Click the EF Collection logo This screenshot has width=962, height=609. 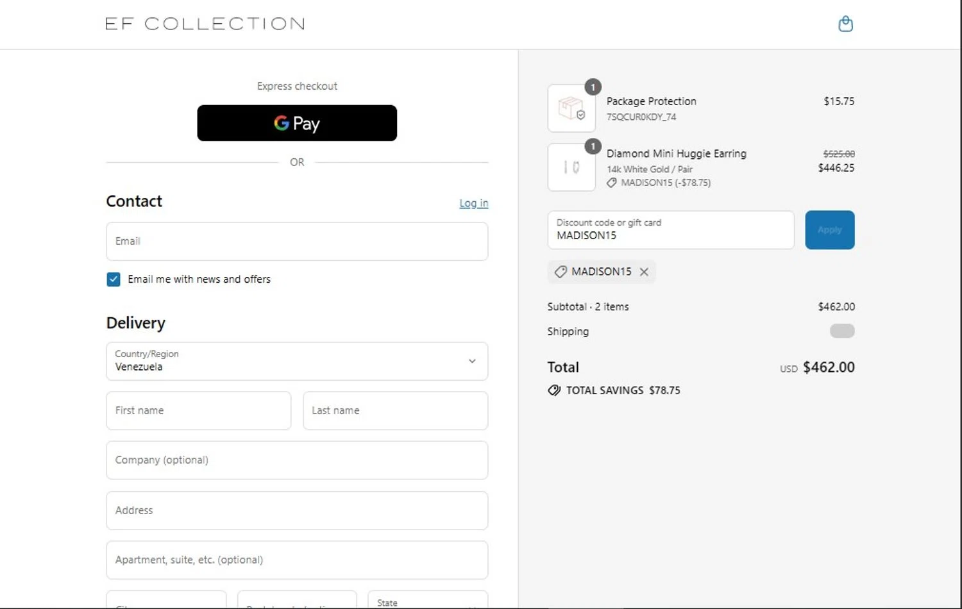pyautogui.click(x=205, y=24)
